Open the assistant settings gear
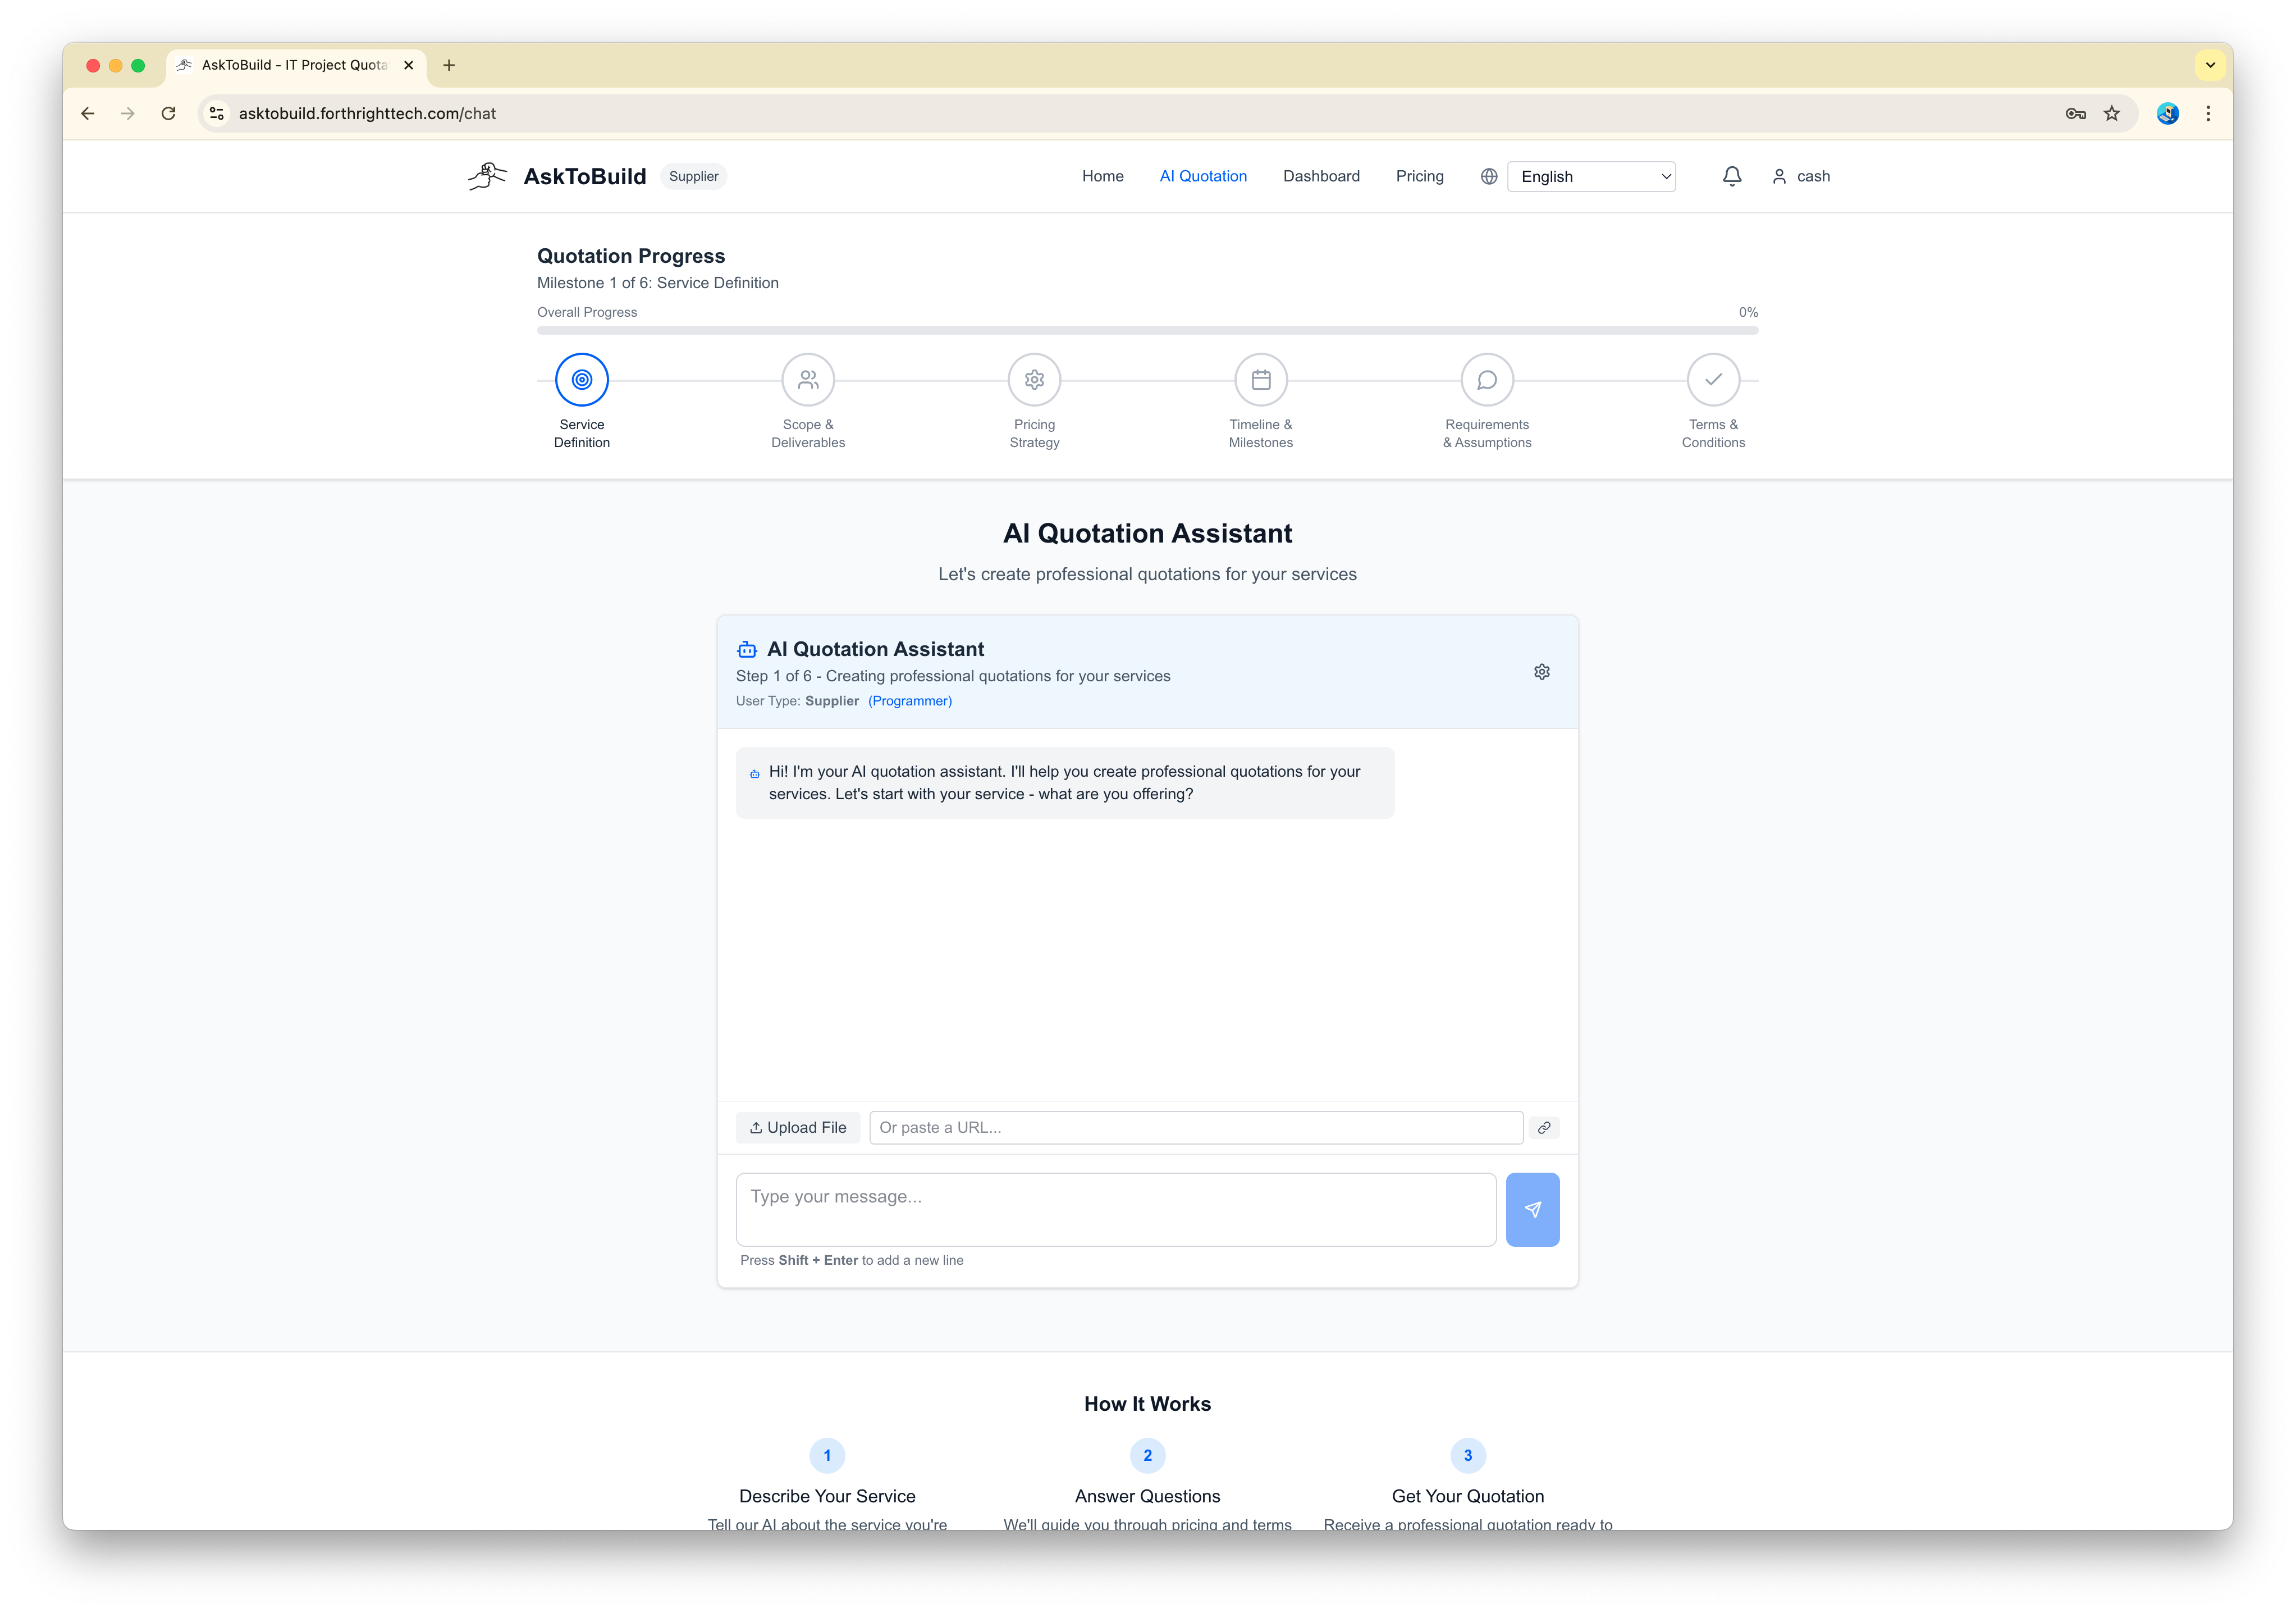The height and width of the screenshot is (1613, 2296). point(1542,671)
